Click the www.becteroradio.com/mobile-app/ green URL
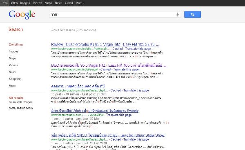Screen dimensions: 245x150 (74, 70)
